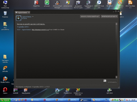Open EA Download Manager shortcut
The image size is (137, 102).
point(57,4)
